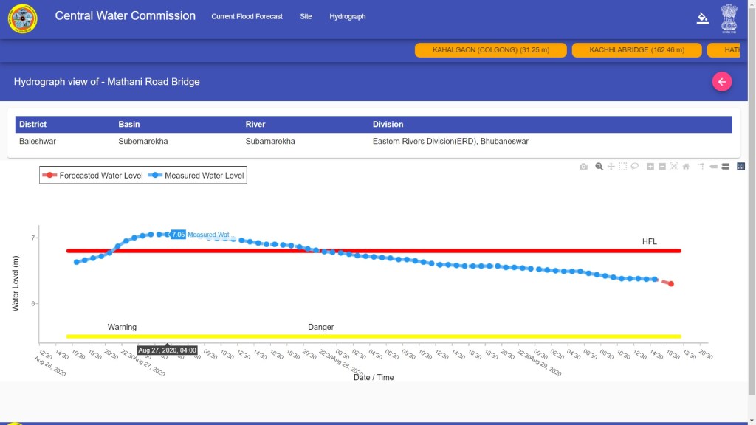Go back using the pink arrow button
Screen dimensions: 756x425
[x=722, y=82]
